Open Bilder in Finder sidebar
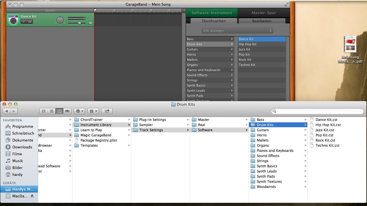Screen dimensions: 367x206 coord(19,168)
